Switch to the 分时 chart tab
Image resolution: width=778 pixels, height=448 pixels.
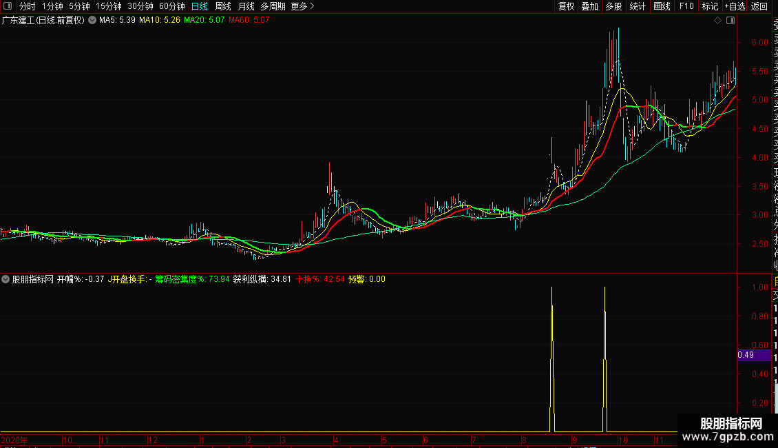[x=28, y=6]
